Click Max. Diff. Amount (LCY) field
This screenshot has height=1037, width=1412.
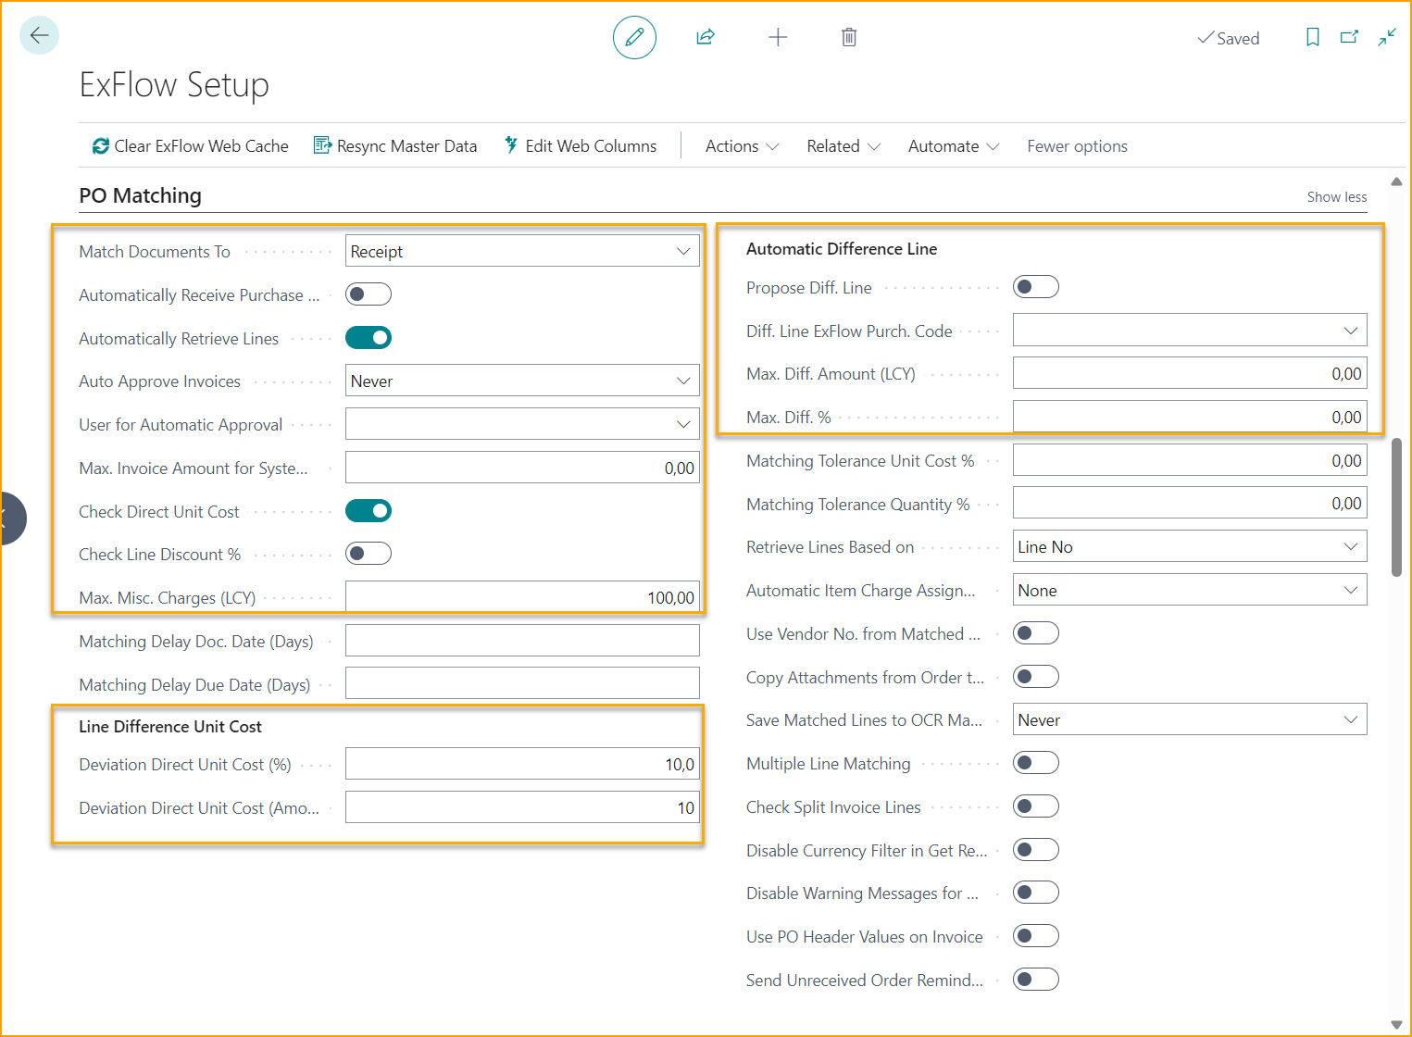tap(1190, 373)
